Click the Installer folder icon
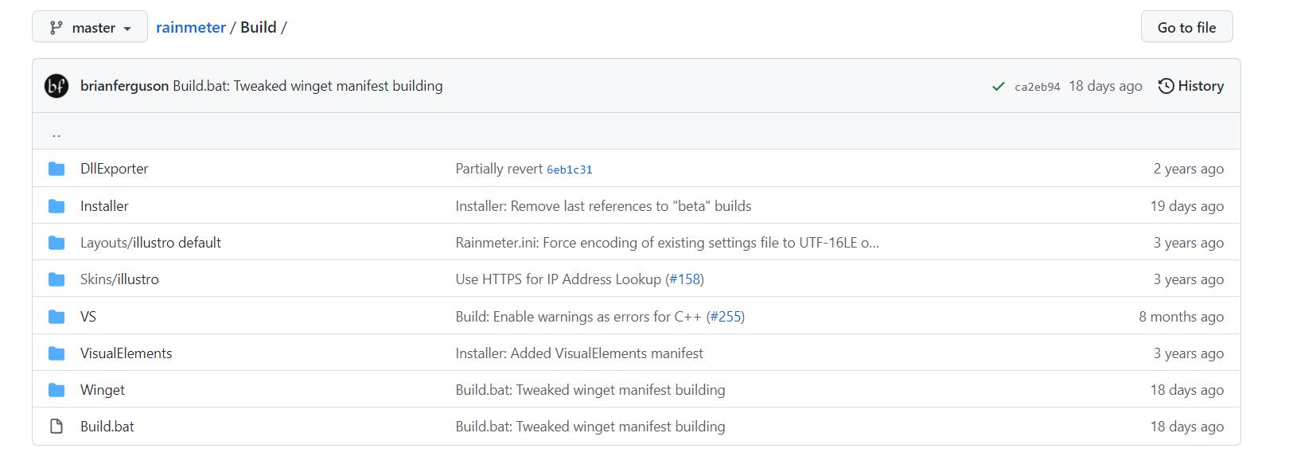 click(x=56, y=206)
